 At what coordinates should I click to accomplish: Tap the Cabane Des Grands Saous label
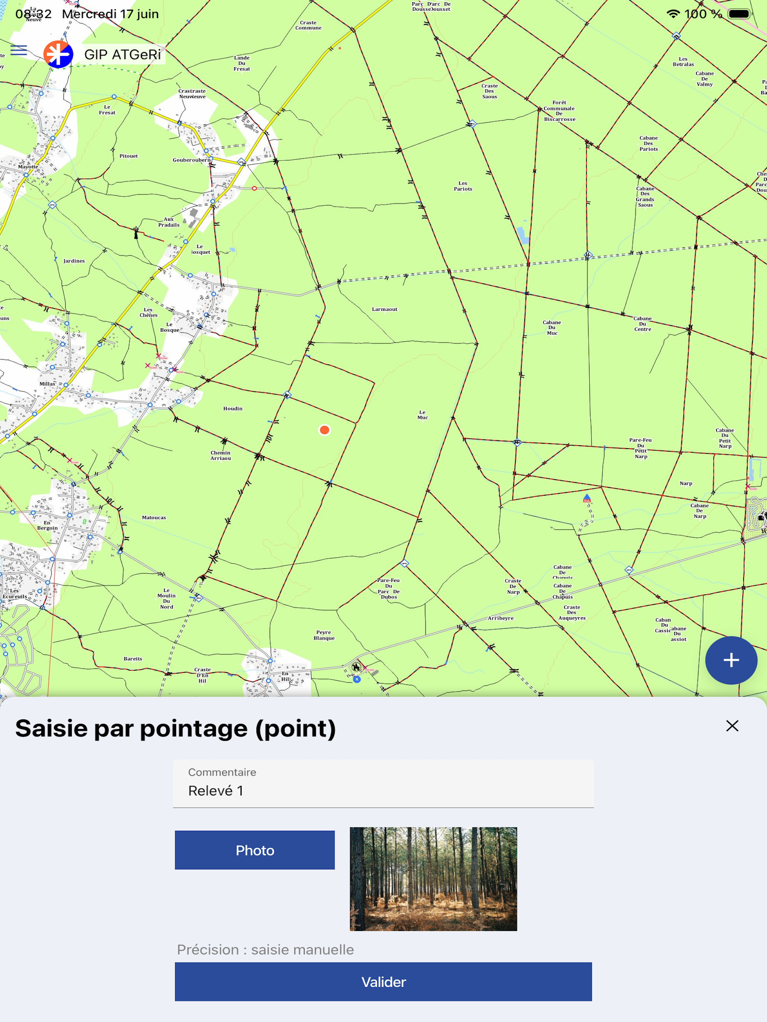click(645, 196)
